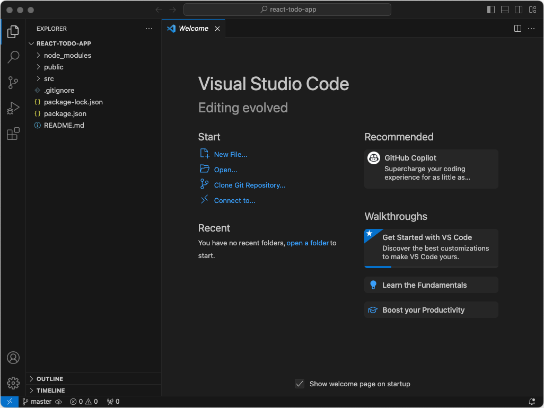The height and width of the screenshot is (408, 544).
Task: Open the Run and Debug view
Action: (13, 108)
